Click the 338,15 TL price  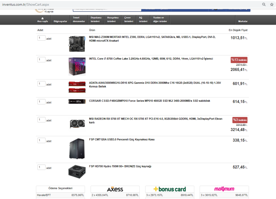pos(240,140)
